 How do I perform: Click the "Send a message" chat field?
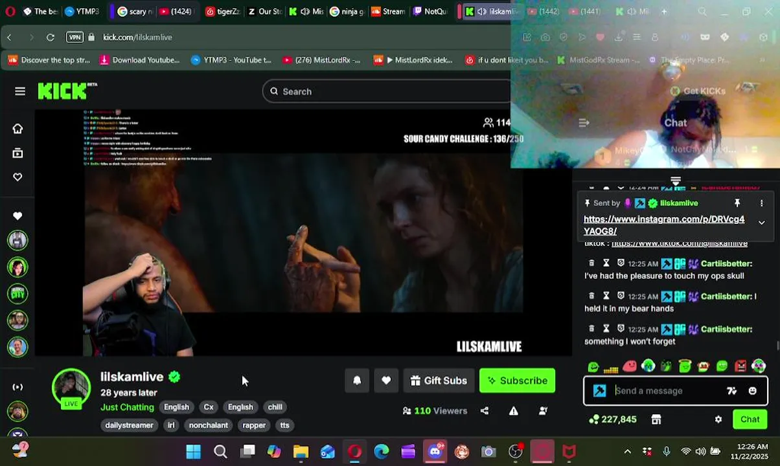pyautogui.click(x=666, y=391)
